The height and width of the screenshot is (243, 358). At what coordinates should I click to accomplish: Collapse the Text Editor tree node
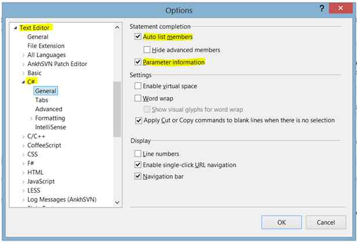click(x=16, y=28)
